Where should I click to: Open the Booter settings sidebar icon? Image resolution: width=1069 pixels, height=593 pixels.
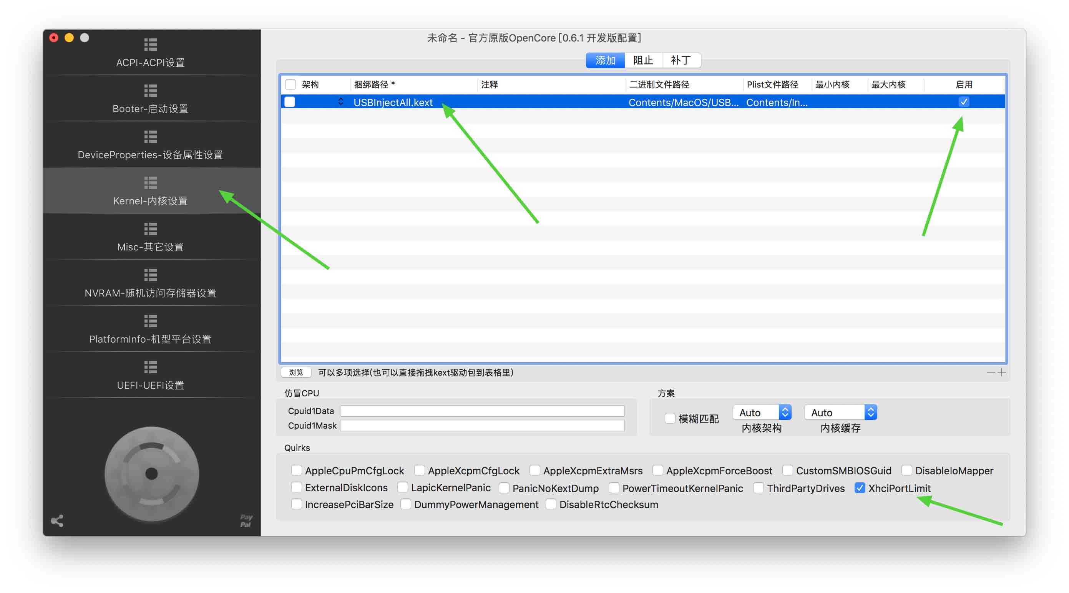(x=150, y=90)
